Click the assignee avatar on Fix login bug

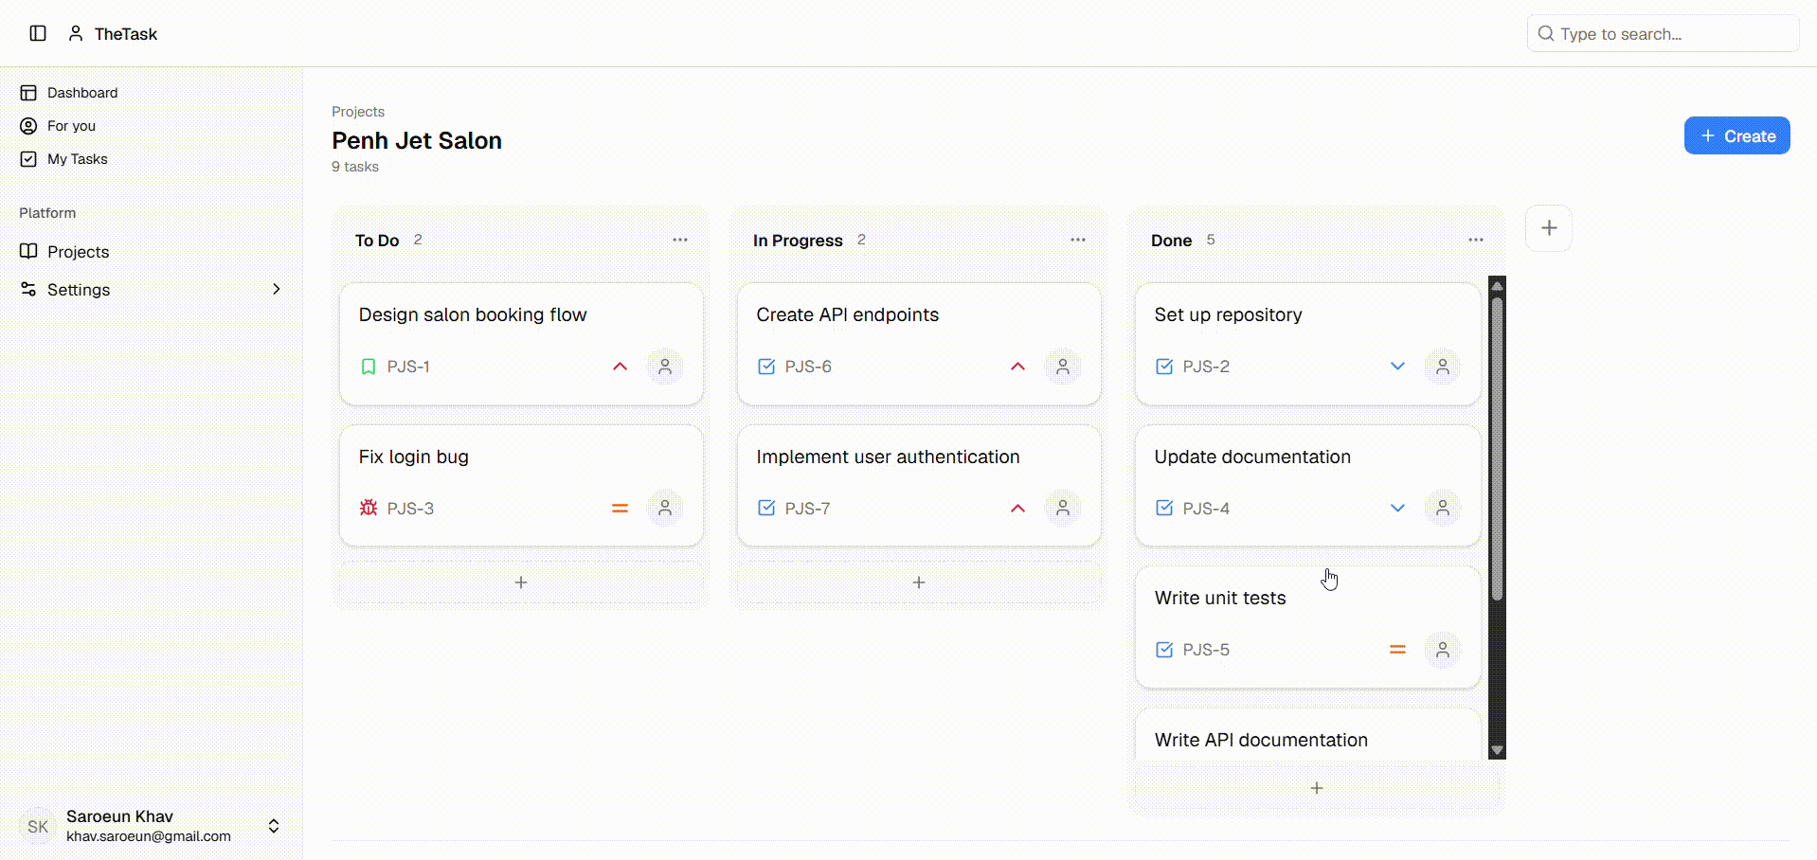pyautogui.click(x=665, y=508)
